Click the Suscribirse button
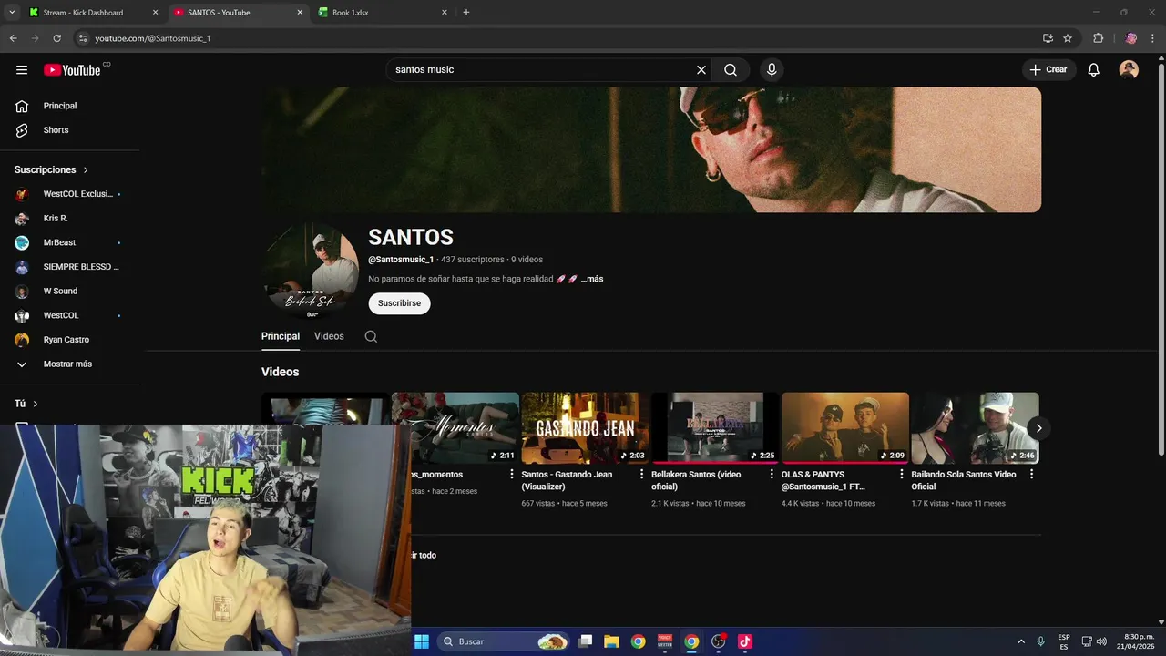 click(399, 303)
